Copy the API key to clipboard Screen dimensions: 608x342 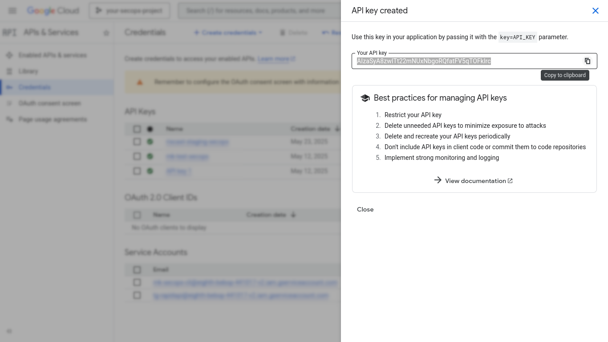pyautogui.click(x=588, y=61)
